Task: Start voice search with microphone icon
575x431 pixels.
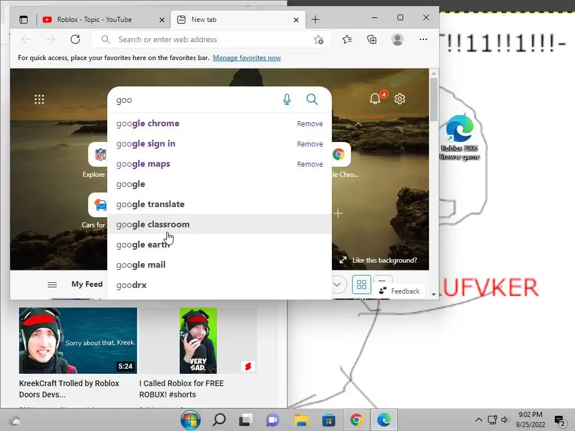Action: [287, 99]
